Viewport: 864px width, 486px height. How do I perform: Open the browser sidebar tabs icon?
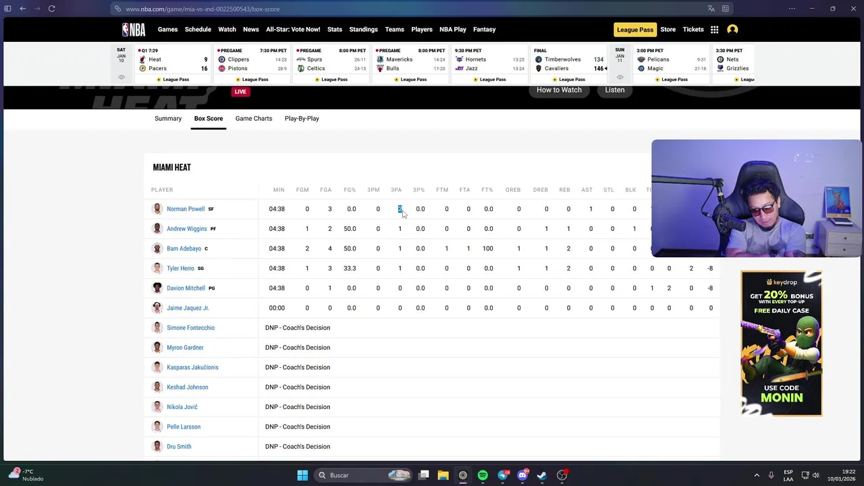click(7, 9)
